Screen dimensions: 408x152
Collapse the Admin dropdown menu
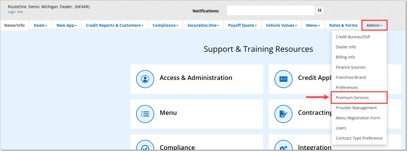click(374, 25)
